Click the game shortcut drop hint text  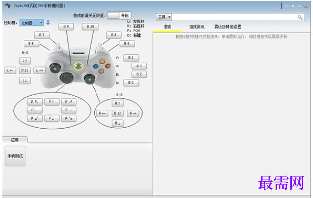[x=231, y=37]
